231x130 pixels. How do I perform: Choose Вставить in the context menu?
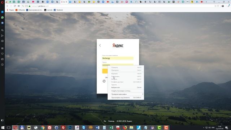(126, 79)
